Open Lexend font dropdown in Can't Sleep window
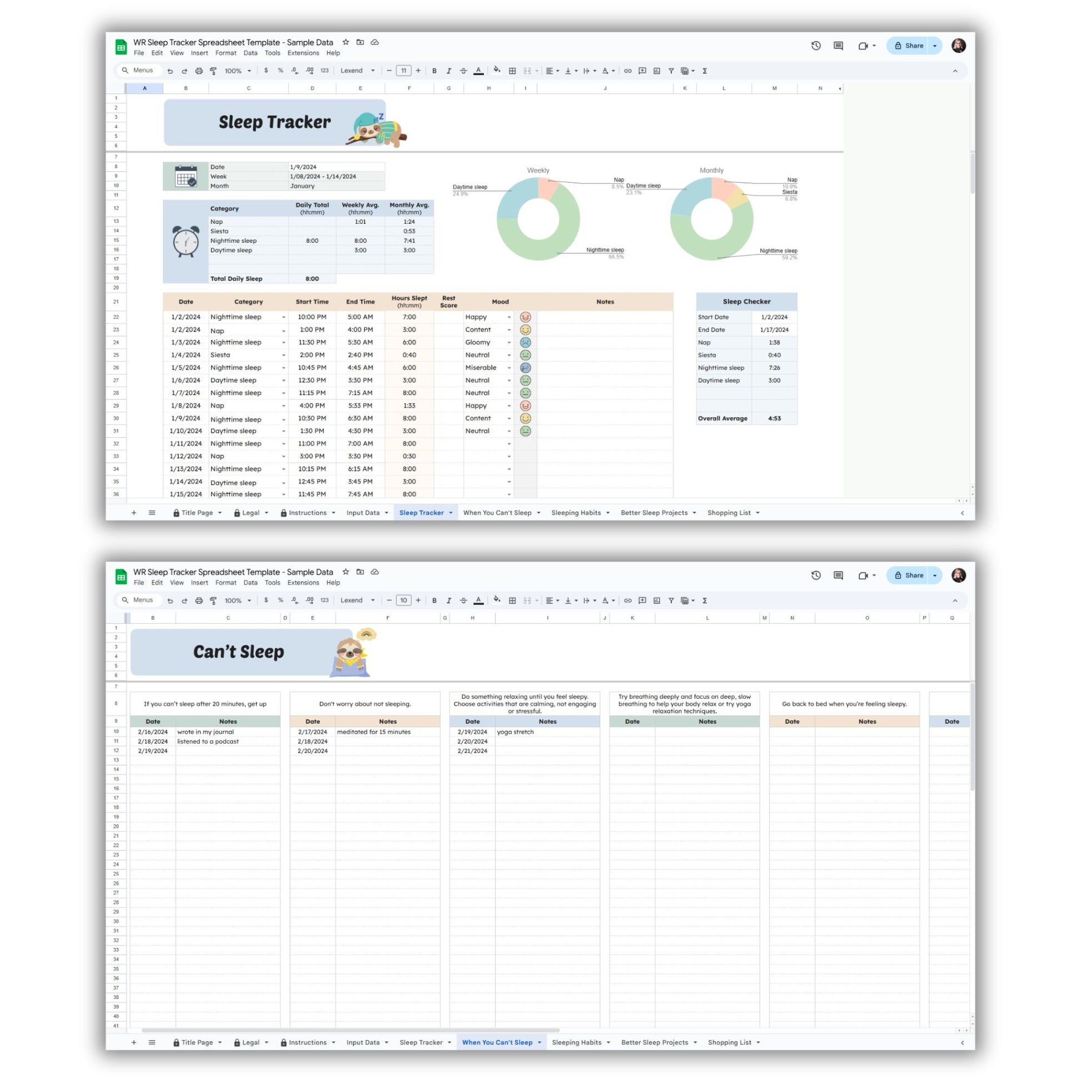This screenshot has height=1081, width=1081. (358, 600)
